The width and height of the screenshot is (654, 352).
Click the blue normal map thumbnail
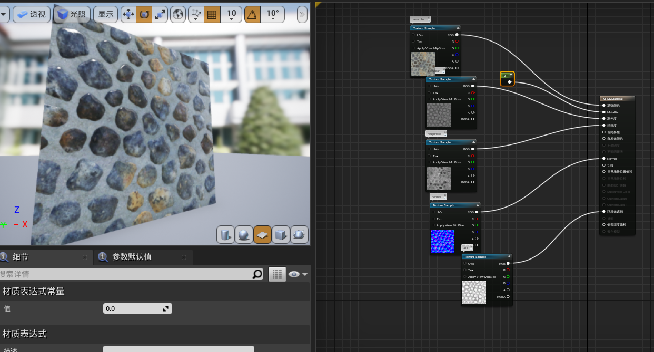point(442,241)
